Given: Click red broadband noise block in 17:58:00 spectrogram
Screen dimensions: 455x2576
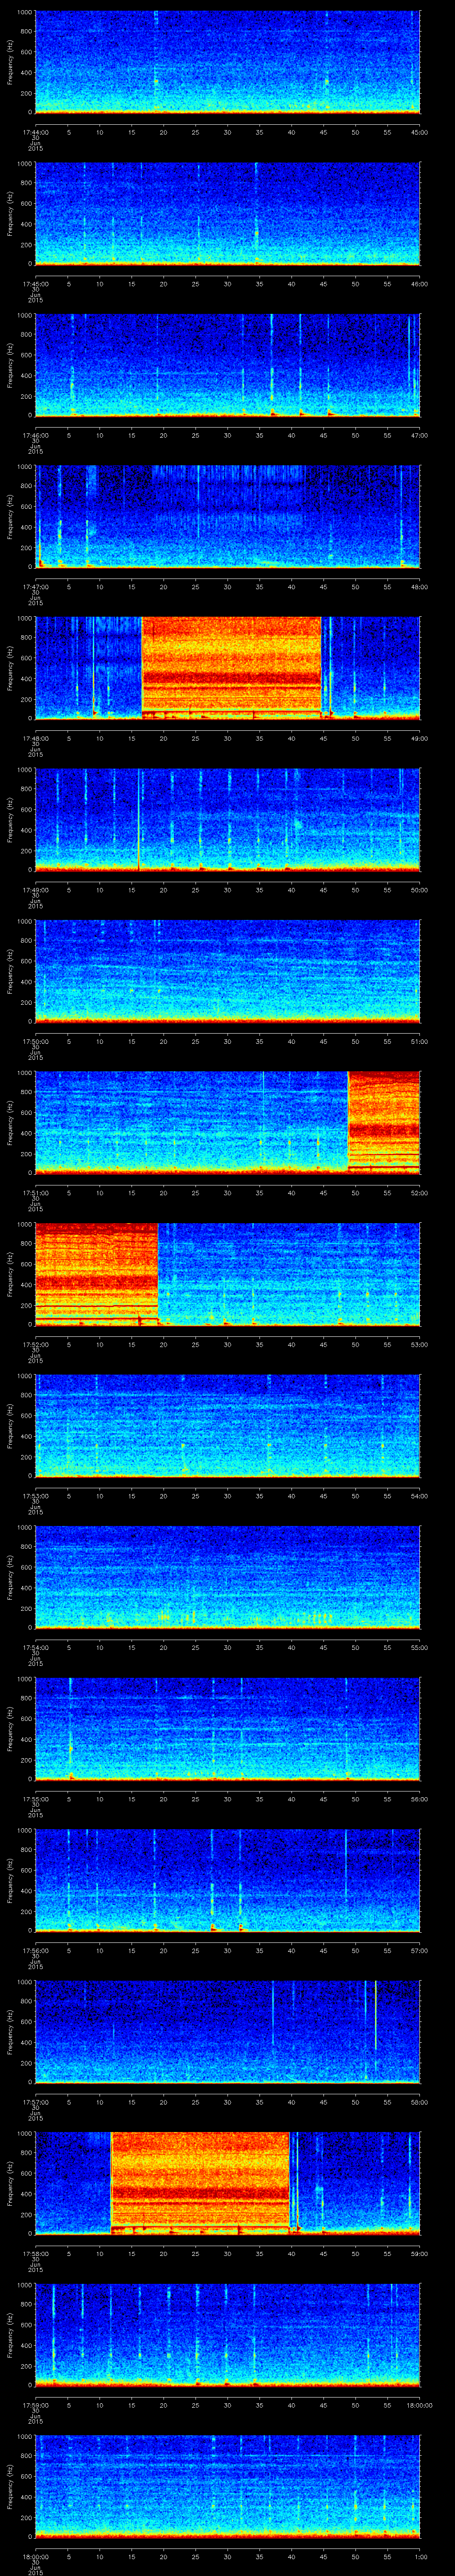Looking at the screenshot, I should tap(200, 2182).
